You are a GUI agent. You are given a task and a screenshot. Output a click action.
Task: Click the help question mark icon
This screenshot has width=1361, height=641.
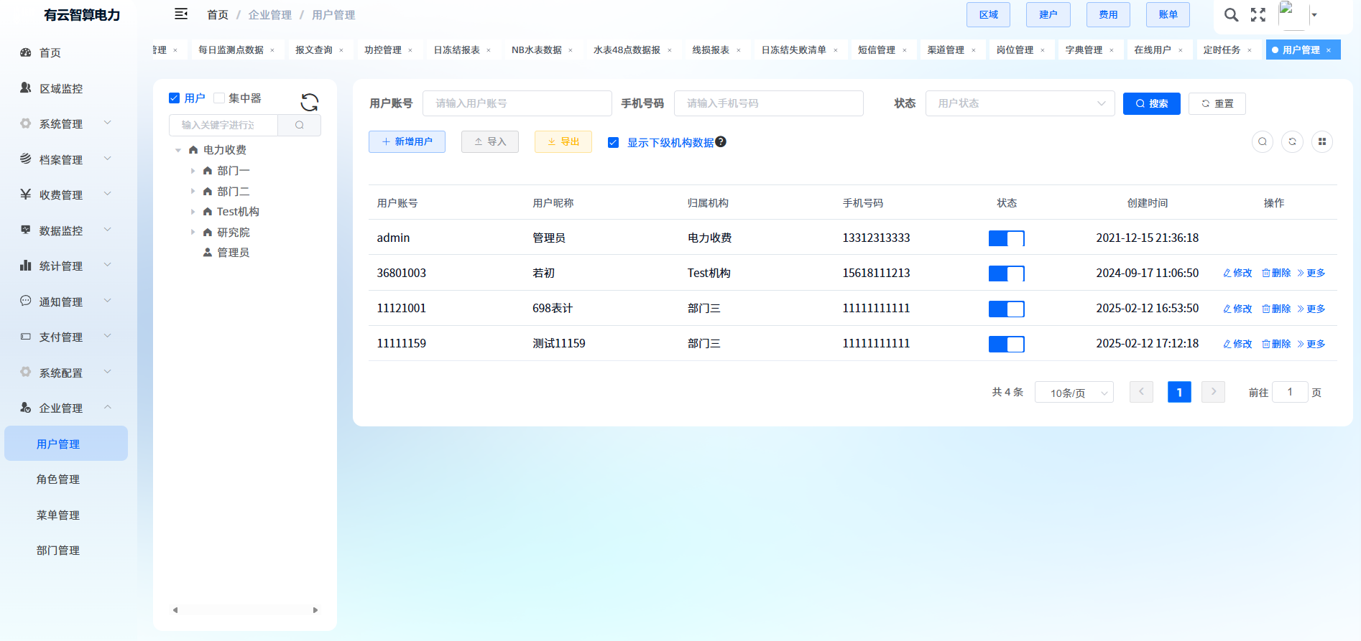[x=721, y=142]
